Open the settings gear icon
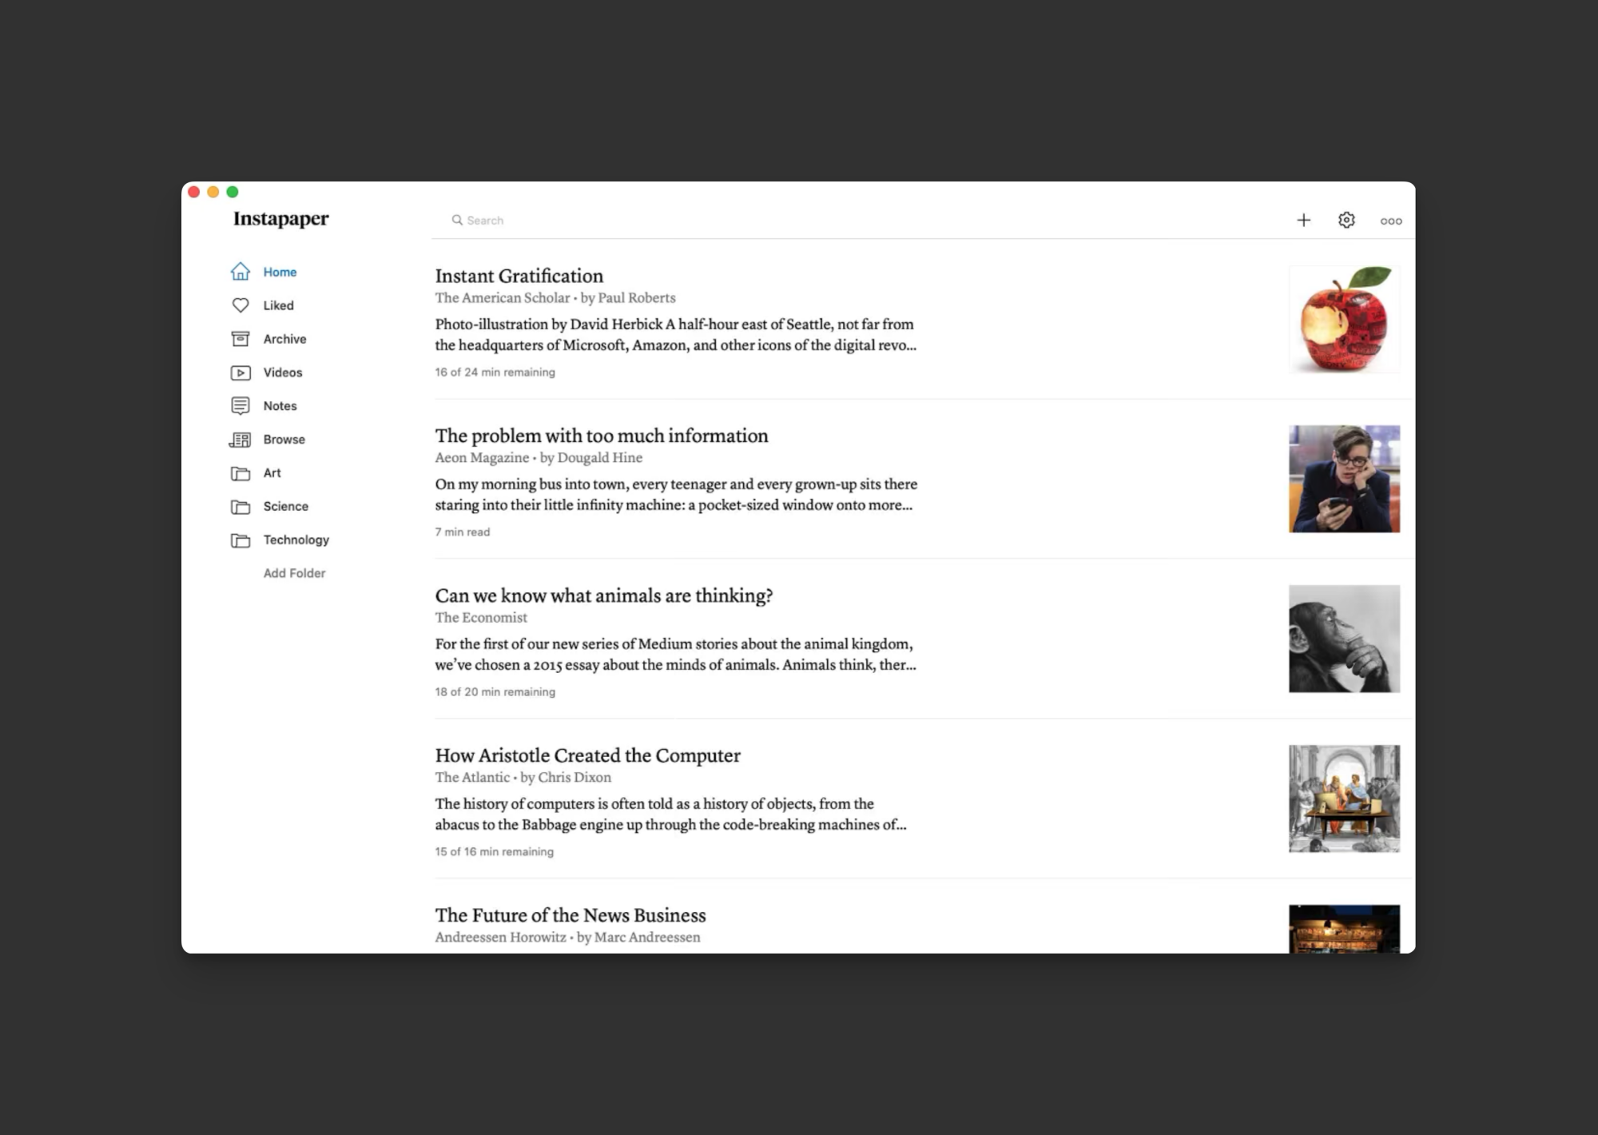 pyautogui.click(x=1346, y=220)
